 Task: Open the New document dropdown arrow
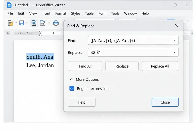pyautogui.click(x=16, y=23)
